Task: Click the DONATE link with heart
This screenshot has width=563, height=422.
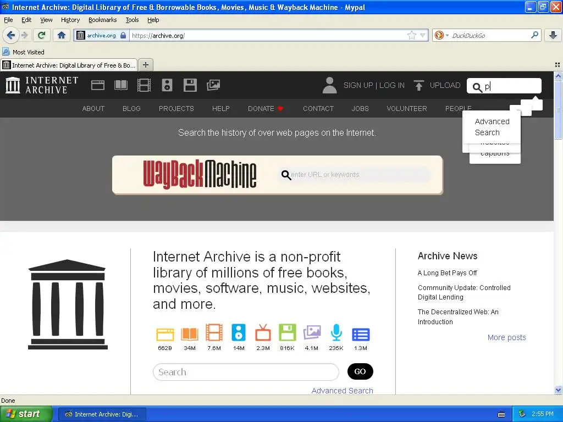Action: pyautogui.click(x=266, y=108)
